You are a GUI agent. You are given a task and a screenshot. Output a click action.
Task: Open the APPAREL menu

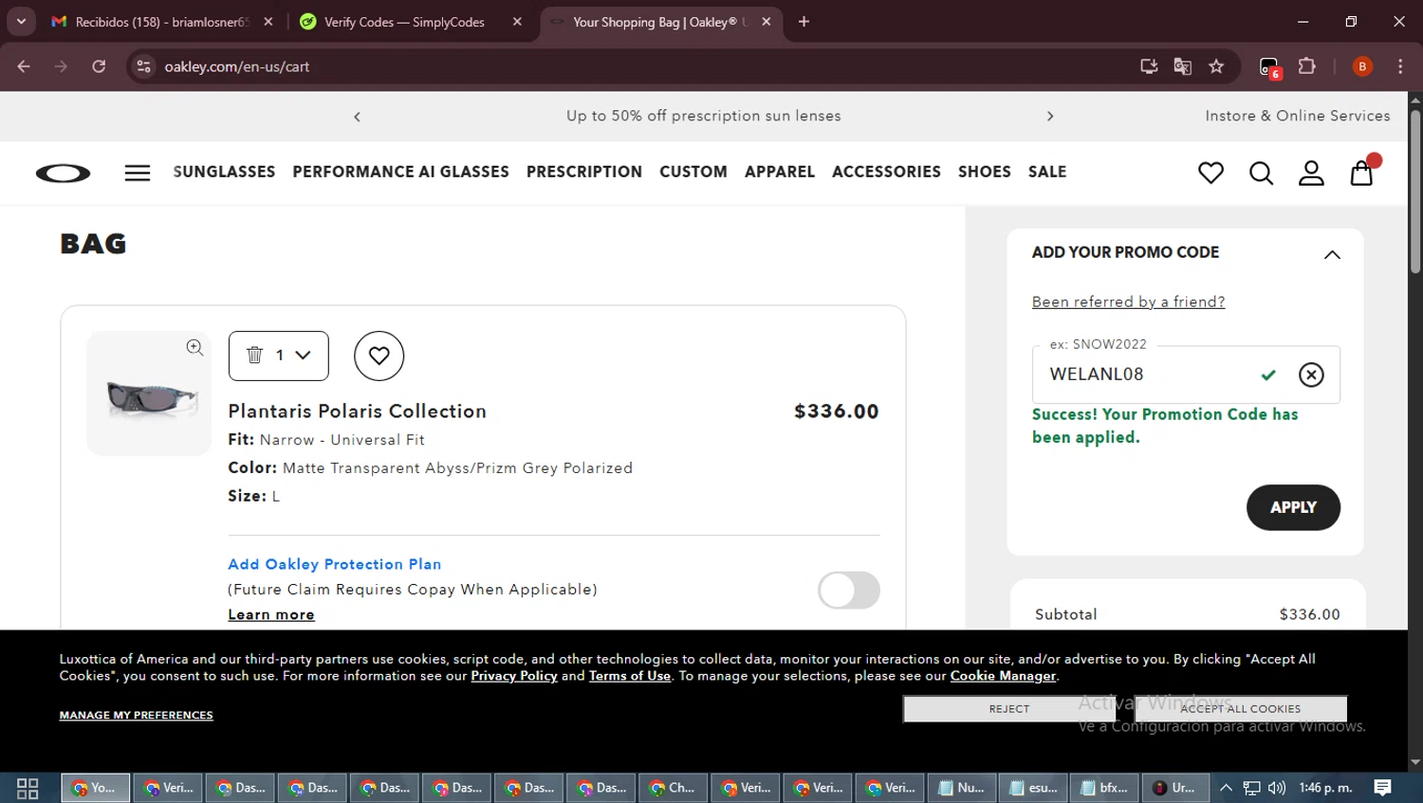coord(780,172)
